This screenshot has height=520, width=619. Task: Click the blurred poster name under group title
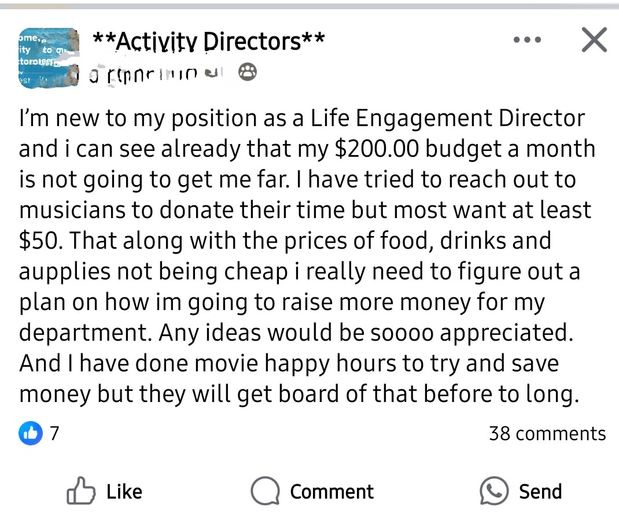pyautogui.click(x=155, y=73)
